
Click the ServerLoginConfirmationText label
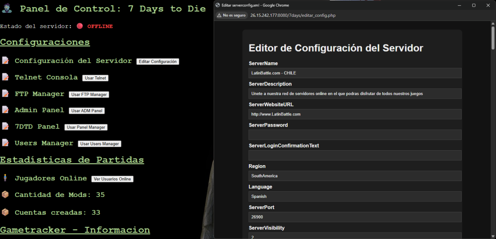point(284,146)
